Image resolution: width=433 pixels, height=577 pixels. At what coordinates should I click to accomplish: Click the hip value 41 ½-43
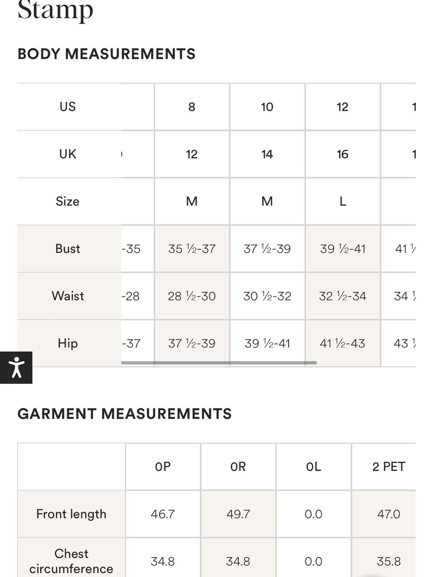point(343,343)
